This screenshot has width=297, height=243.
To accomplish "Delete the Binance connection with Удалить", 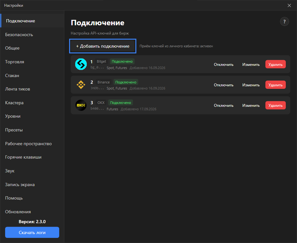I will pyautogui.click(x=276, y=85).
